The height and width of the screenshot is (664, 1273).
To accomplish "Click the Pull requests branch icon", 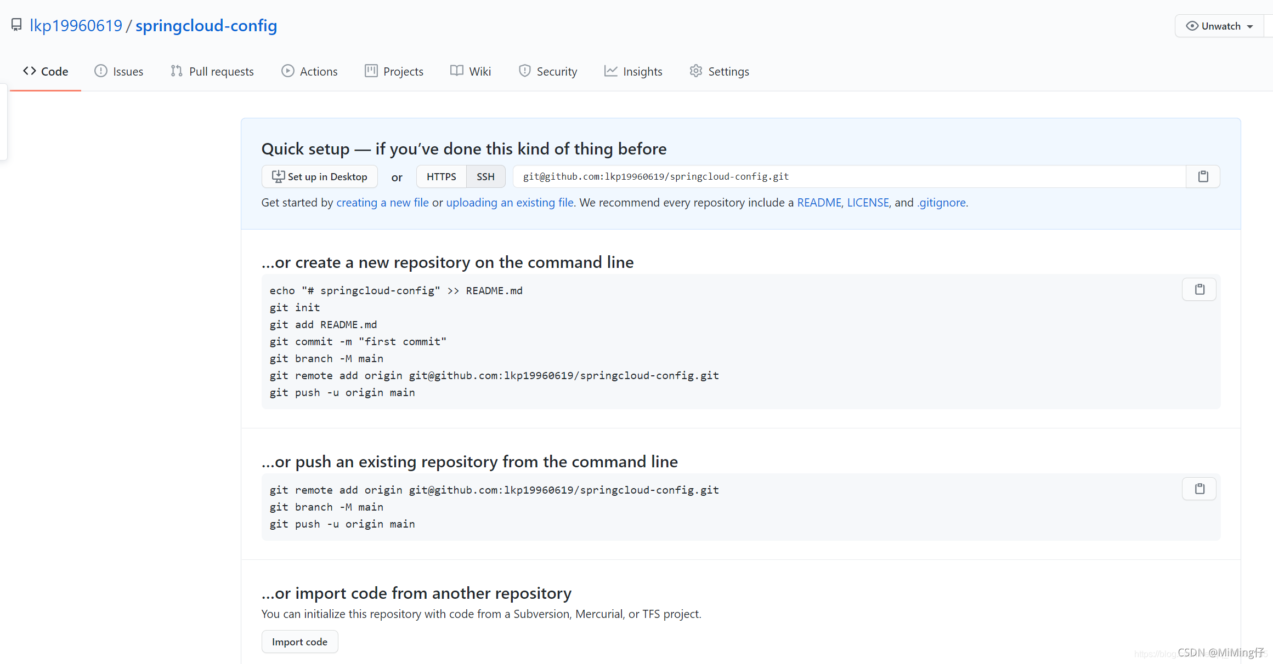I will coord(176,71).
